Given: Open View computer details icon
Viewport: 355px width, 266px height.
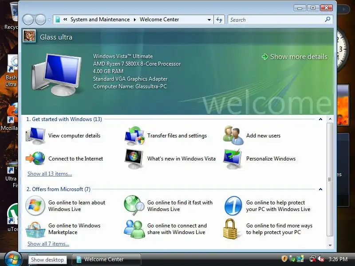Looking at the screenshot, I should pyautogui.click(x=35, y=136).
